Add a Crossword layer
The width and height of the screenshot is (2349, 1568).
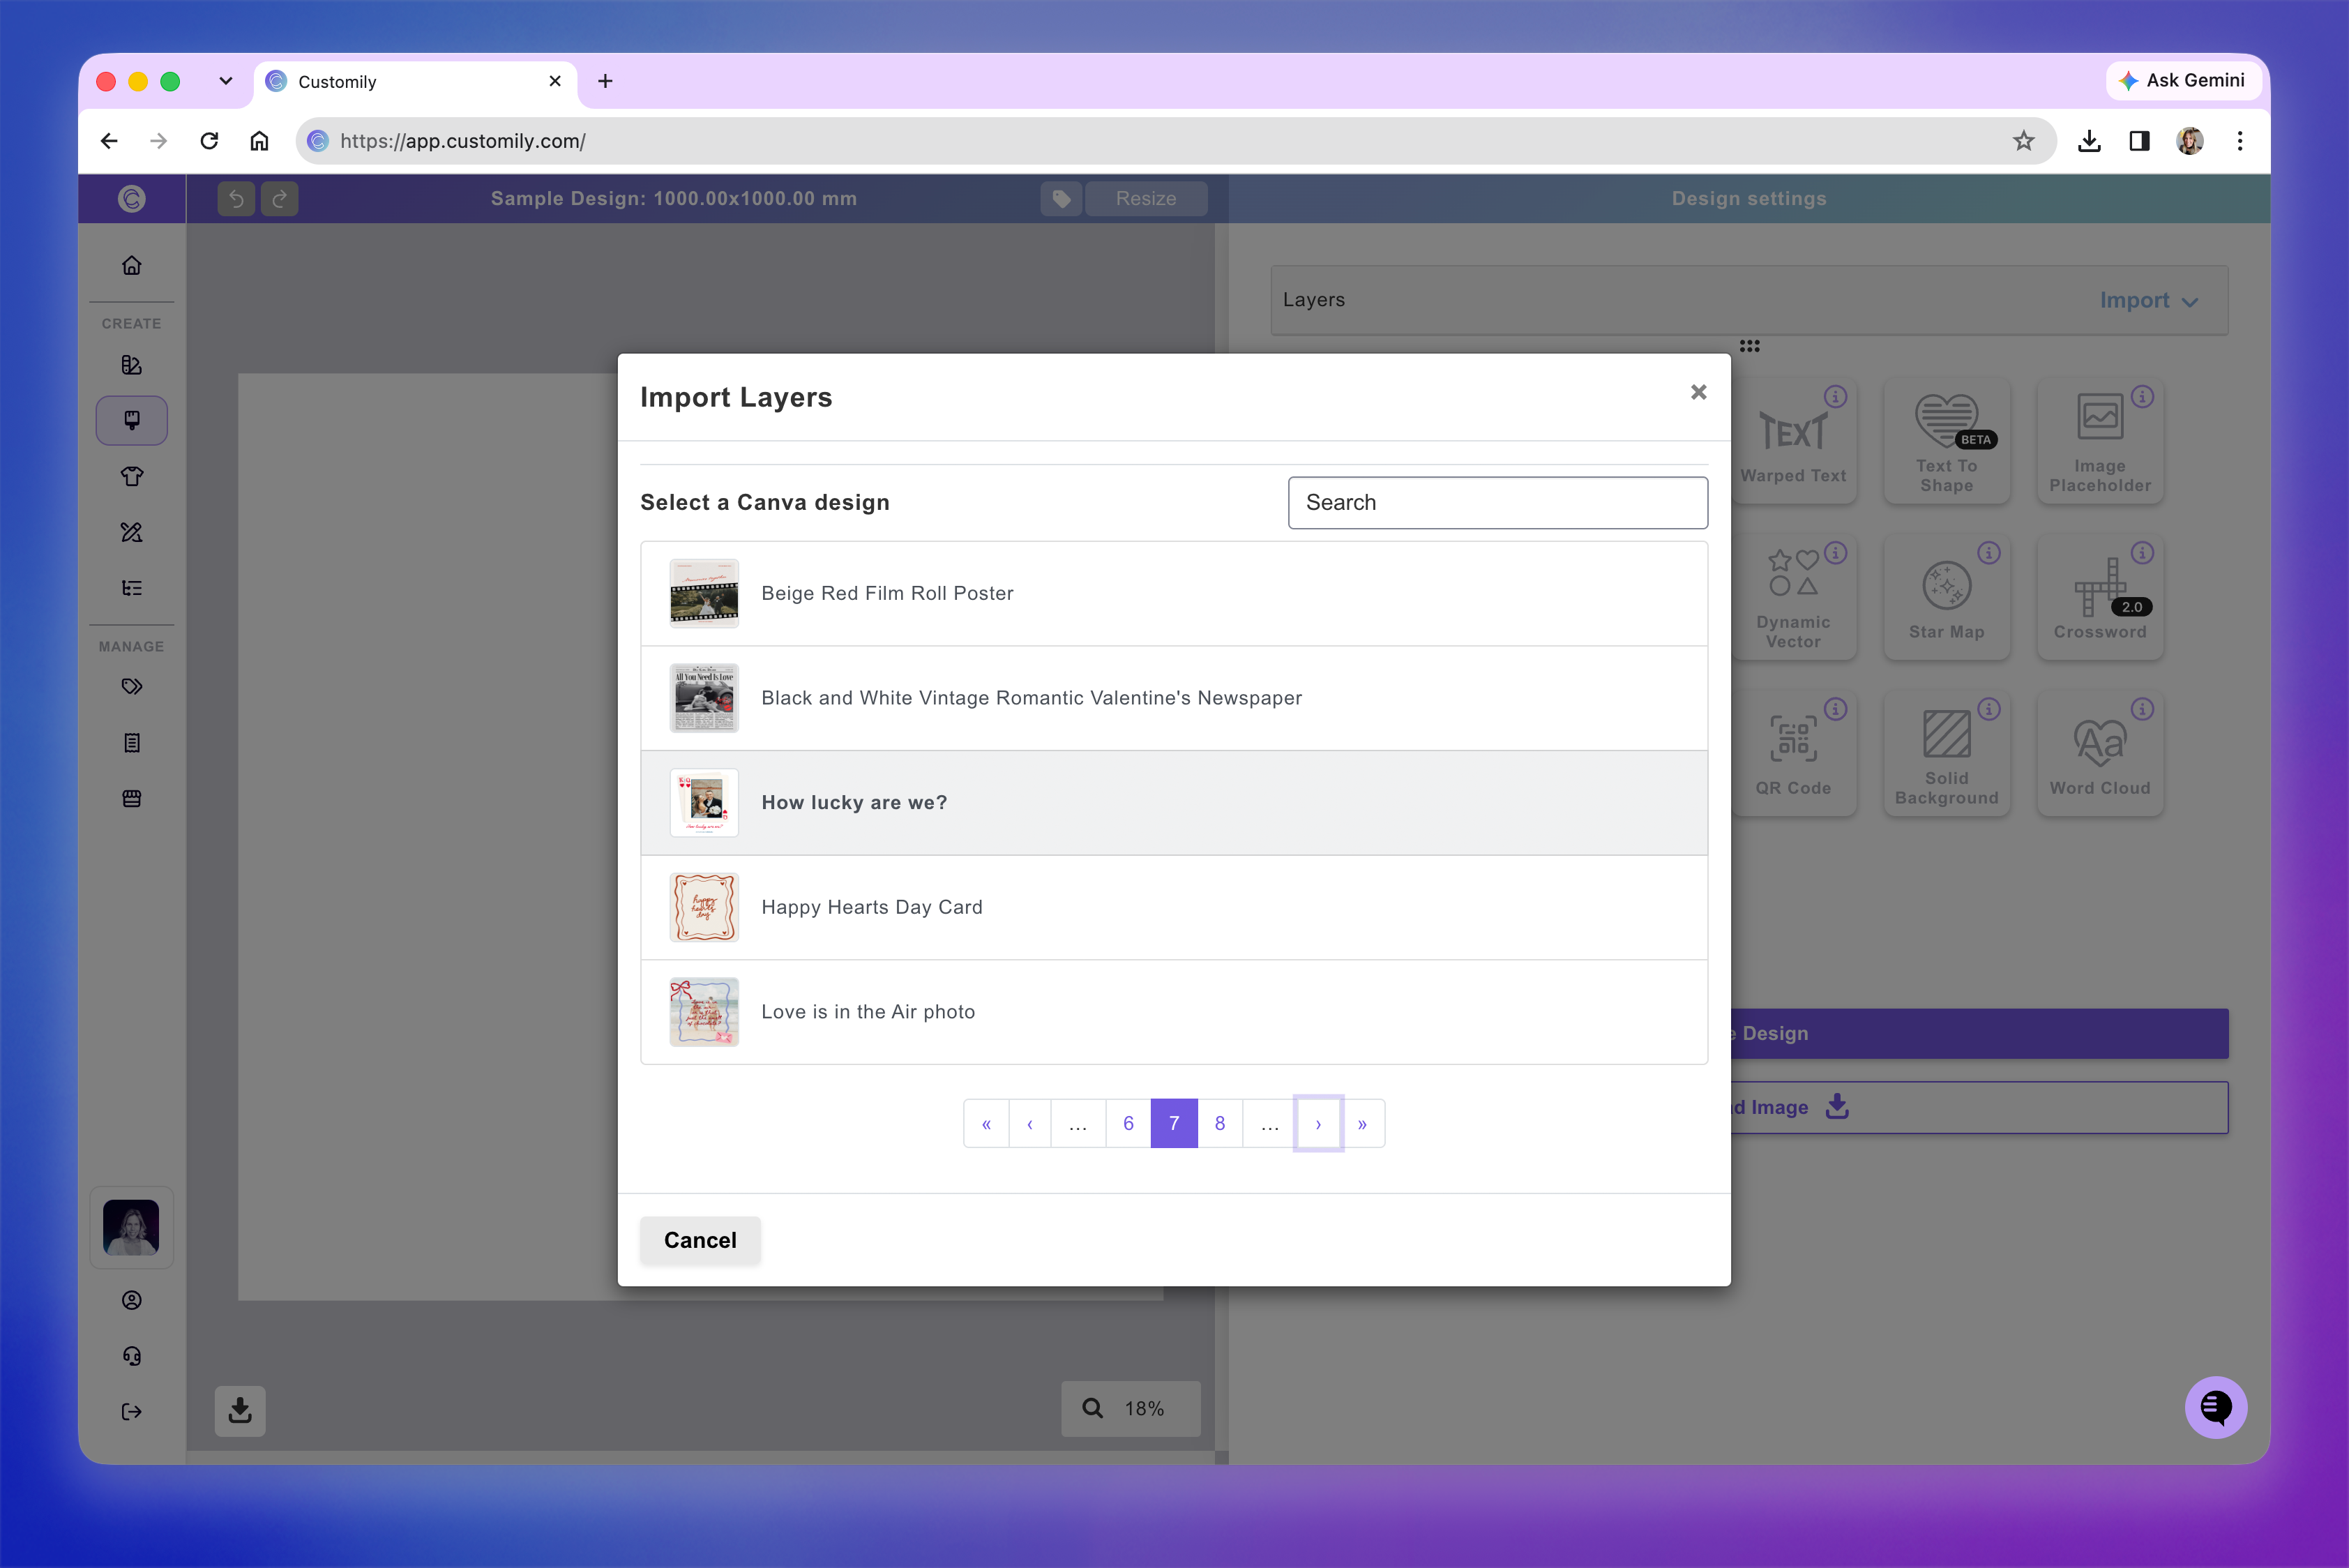click(x=2100, y=598)
